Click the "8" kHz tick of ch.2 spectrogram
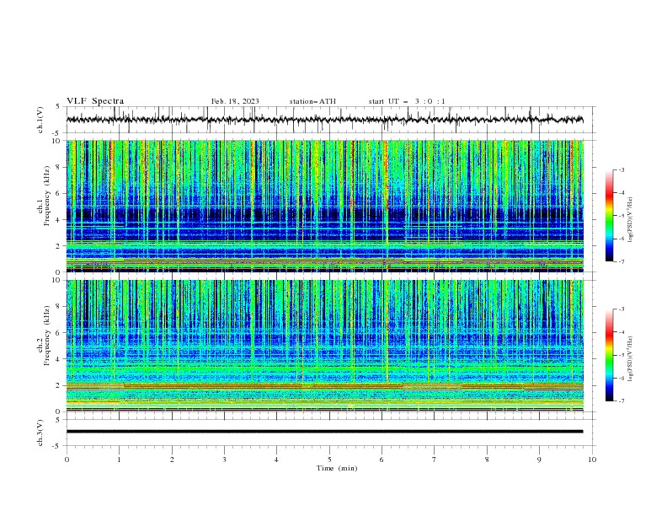The height and width of the screenshot is (516, 667). click(60, 307)
